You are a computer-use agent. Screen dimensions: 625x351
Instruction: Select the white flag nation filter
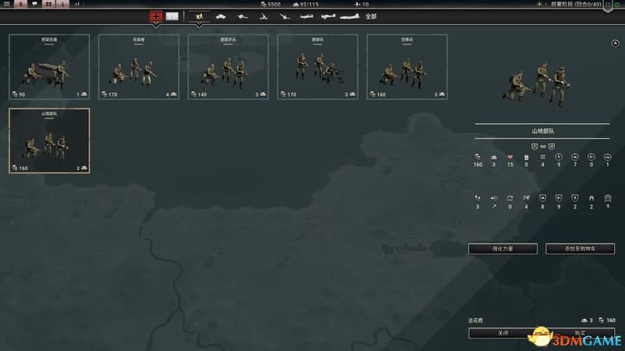(172, 16)
